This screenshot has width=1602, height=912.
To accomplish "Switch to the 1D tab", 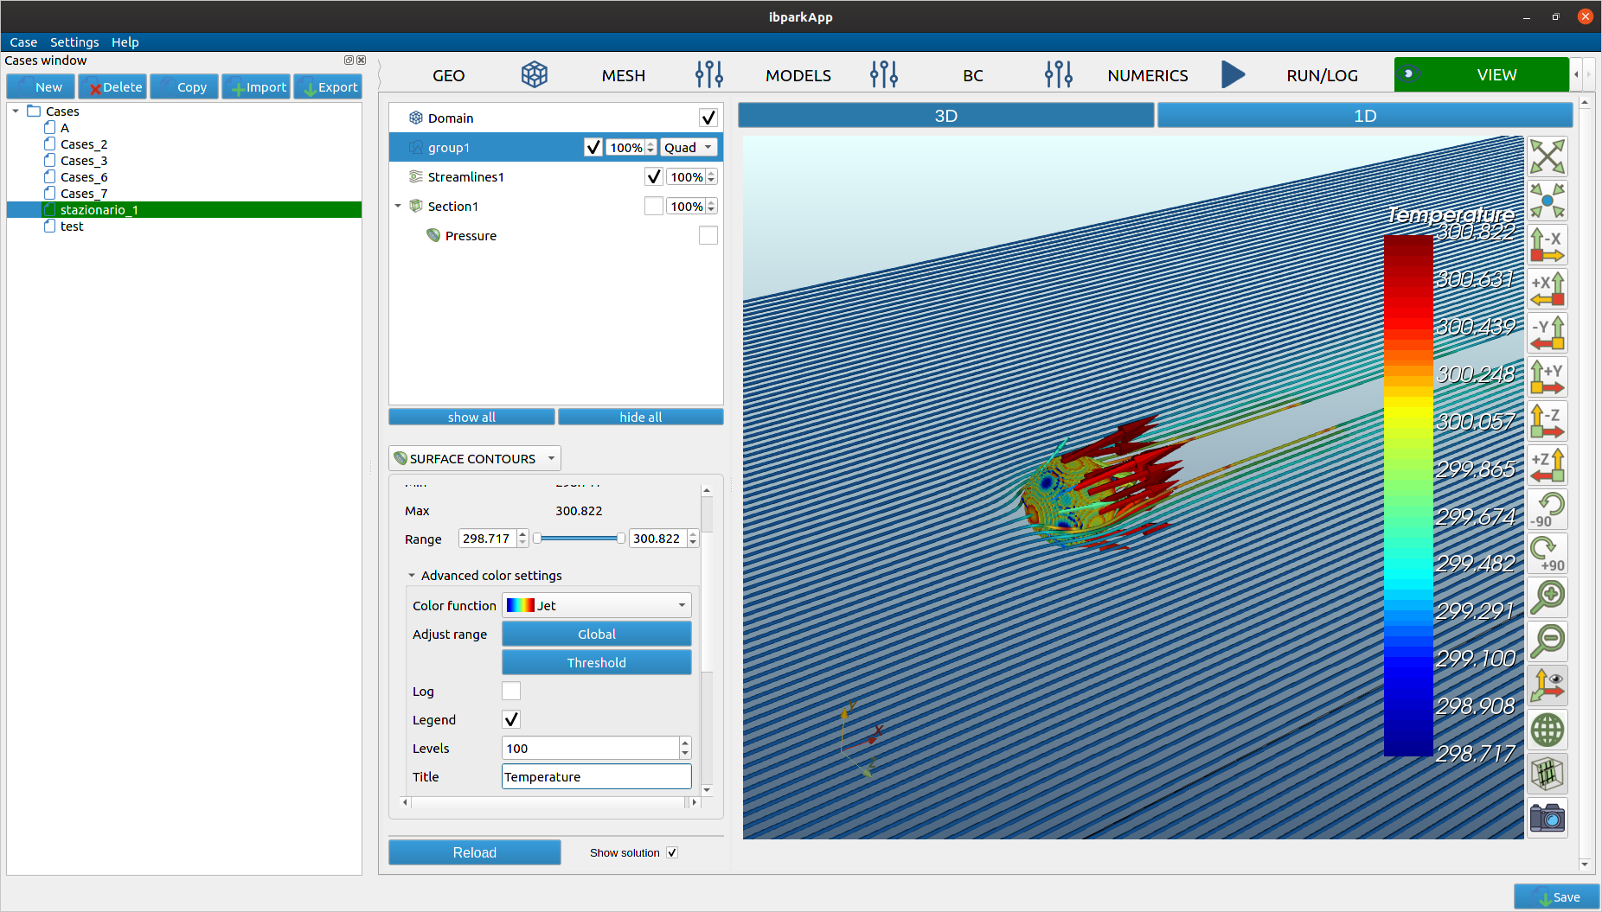I will (x=1365, y=116).
